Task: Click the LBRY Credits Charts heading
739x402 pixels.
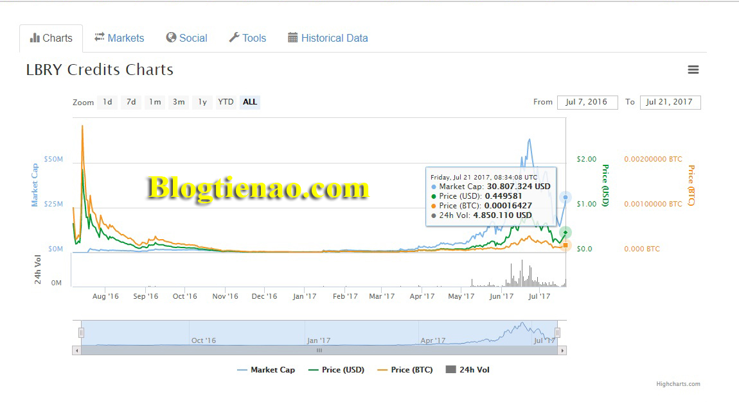Action: coord(100,70)
